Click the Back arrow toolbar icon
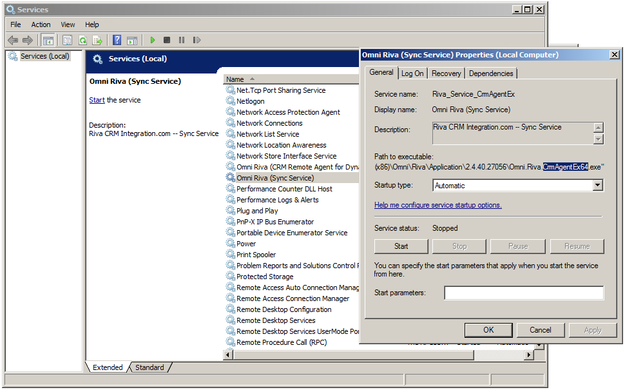 [x=13, y=40]
